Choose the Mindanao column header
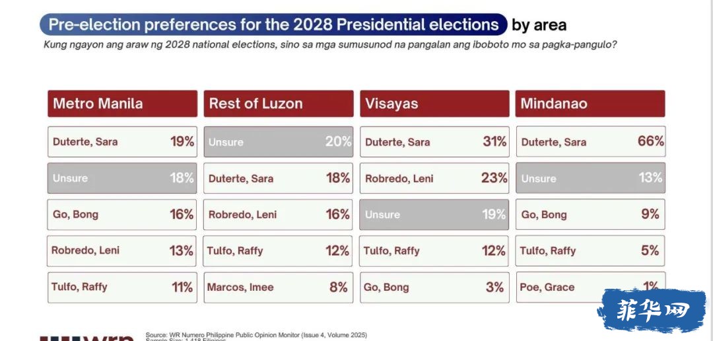Viewport: 713px width, 341px height. 590,103
